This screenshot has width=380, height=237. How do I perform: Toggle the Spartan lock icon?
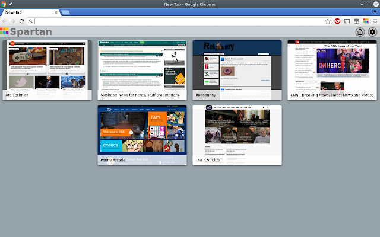(x=360, y=32)
